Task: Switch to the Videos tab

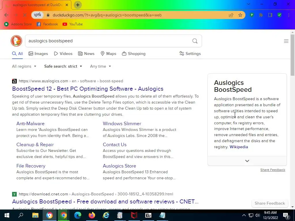Action: [x=63, y=54]
